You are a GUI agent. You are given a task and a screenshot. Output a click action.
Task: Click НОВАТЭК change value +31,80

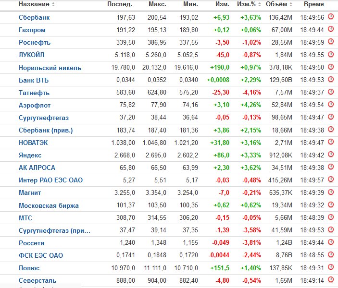[220, 143]
